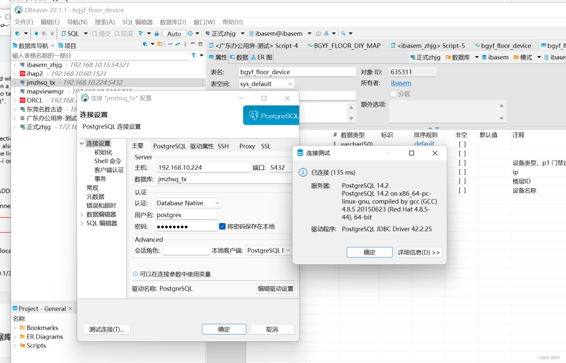
Task: Expand the ibasem_zhjg connection node
Action: 15,65
